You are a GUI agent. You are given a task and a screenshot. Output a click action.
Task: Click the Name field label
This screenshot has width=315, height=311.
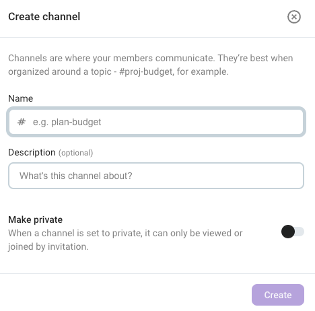[x=21, y=98]
